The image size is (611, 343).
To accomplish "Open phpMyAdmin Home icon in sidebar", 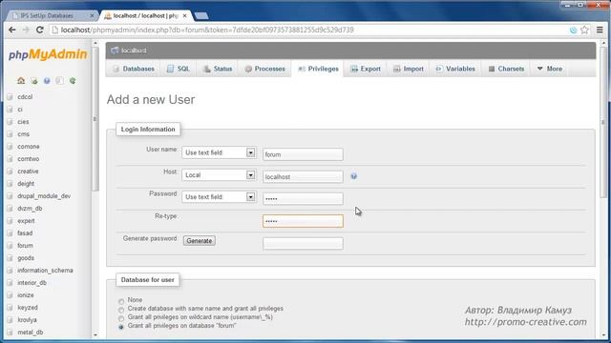I will point(21,80).
